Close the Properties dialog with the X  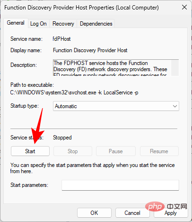(184, 7)
